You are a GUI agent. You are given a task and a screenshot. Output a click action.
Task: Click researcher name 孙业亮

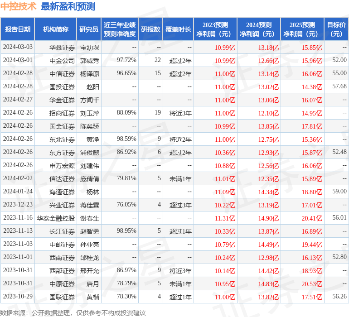[89, 245]
